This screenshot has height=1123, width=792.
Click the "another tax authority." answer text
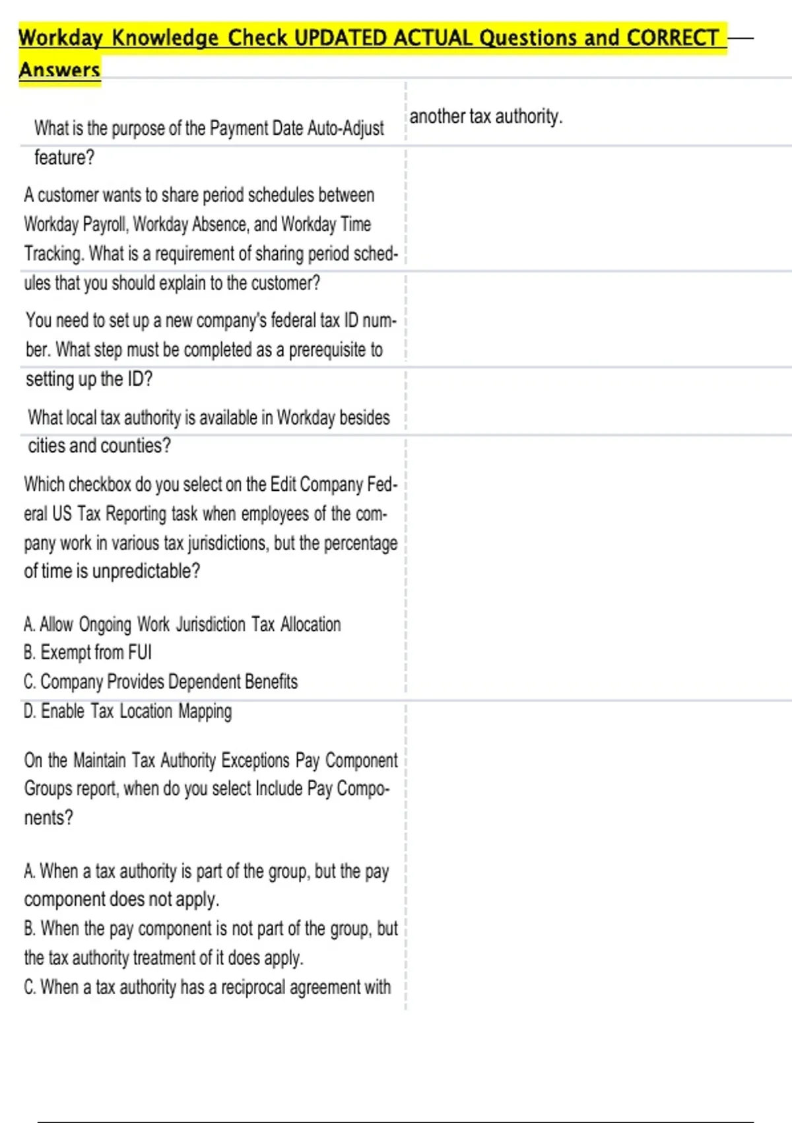486,116
